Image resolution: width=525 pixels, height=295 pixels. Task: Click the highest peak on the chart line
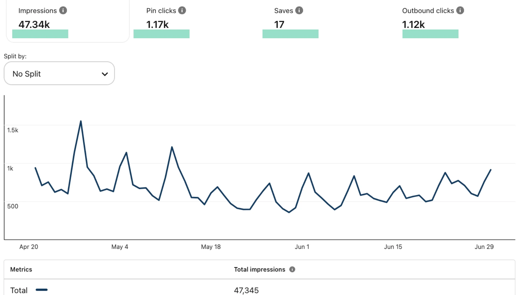[81, 121]
